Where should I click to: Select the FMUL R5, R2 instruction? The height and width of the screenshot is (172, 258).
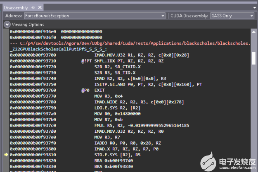142,126
